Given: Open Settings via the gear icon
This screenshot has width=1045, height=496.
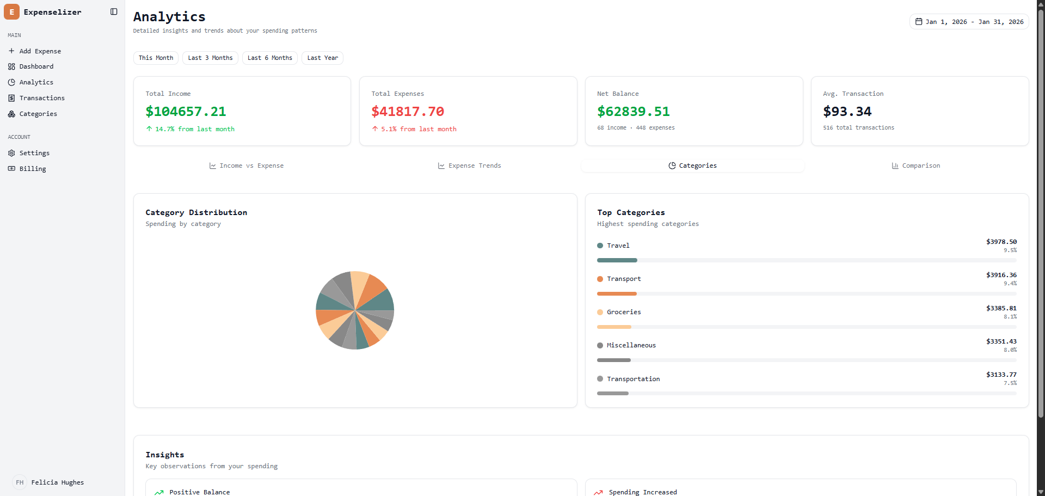Looking at the screenshot, I should tap(12, 153).
